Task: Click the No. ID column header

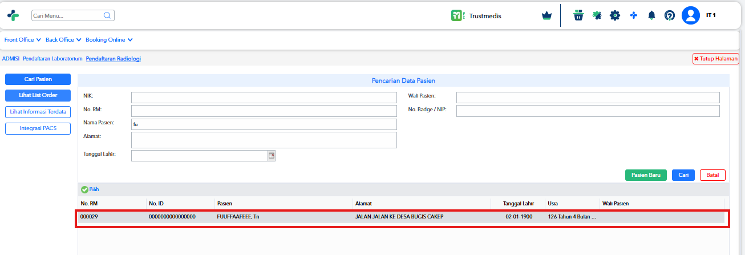Action: [181, 204]
